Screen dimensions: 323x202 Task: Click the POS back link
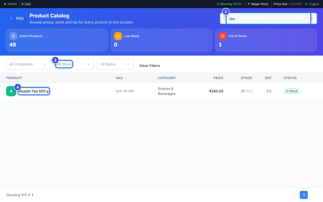point(17,18)
